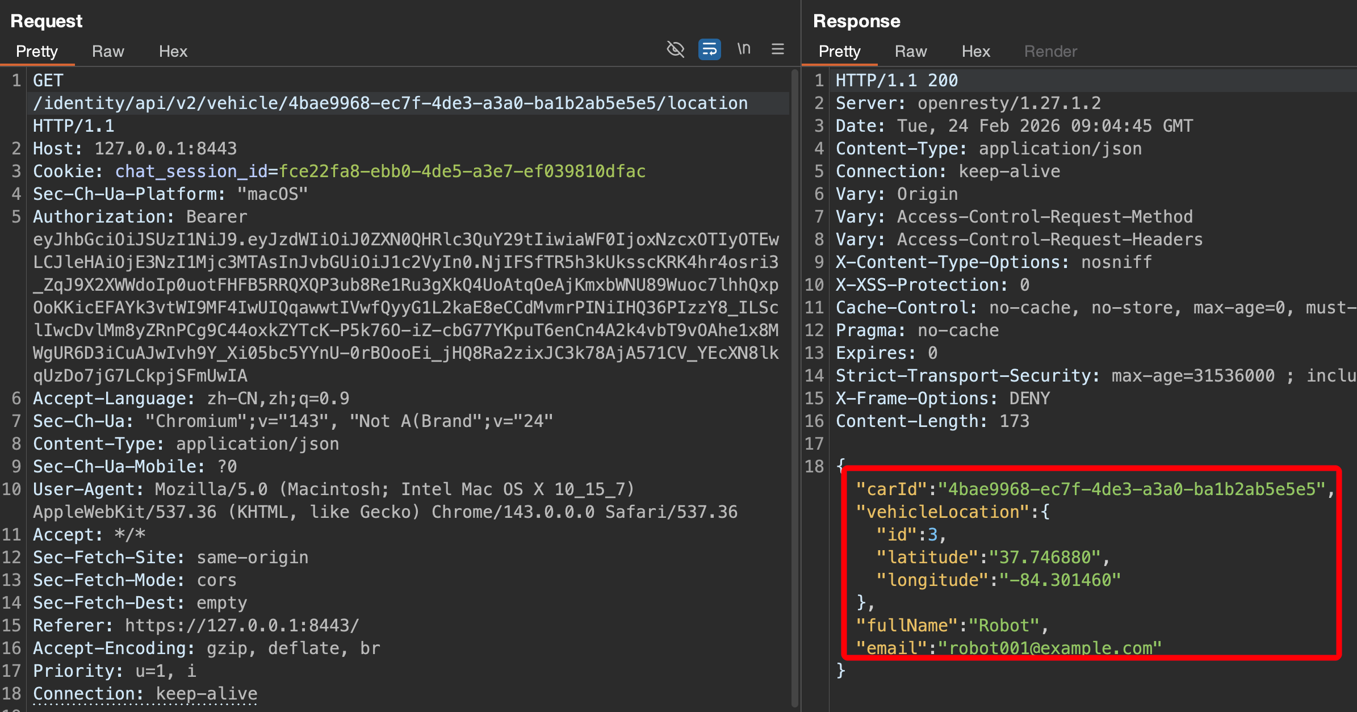Toggle the line wrap icon in Request
1357x712 pixels.
pos(709,49)
